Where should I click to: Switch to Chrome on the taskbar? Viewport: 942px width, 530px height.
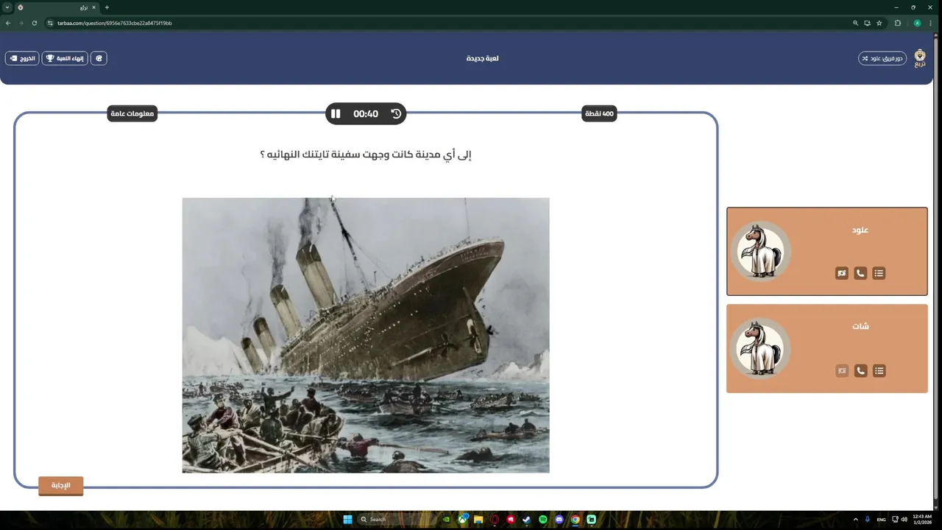point(576,519)
